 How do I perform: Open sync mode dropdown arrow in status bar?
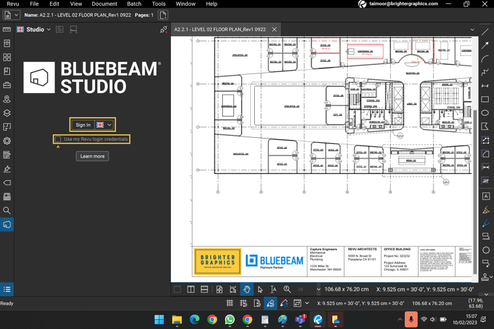[307, 303]
